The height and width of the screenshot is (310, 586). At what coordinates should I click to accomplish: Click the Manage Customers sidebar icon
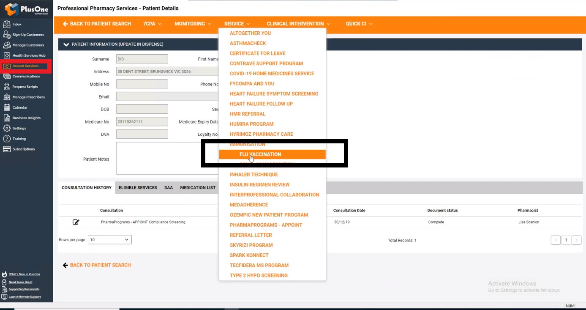pyautogui.click(x=6, y=45)
